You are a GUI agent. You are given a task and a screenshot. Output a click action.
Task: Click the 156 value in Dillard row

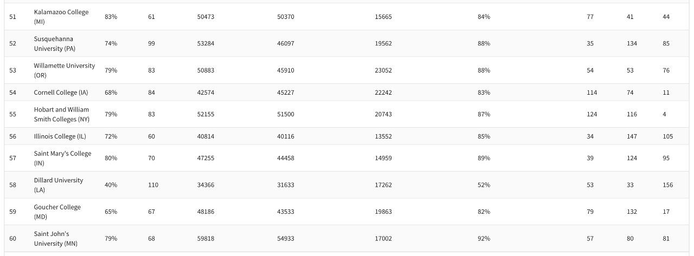coord(667,185)
